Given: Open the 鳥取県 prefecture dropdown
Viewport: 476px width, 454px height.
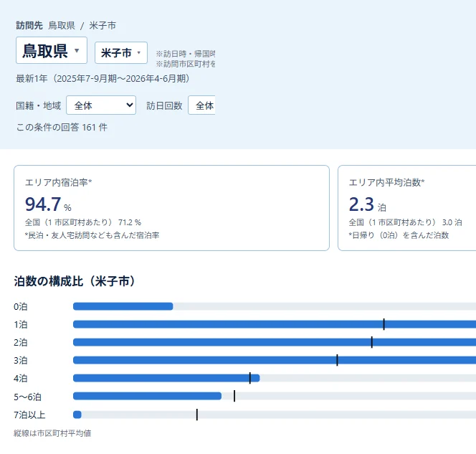Looking at the screenshot, I should click(52, 50).
